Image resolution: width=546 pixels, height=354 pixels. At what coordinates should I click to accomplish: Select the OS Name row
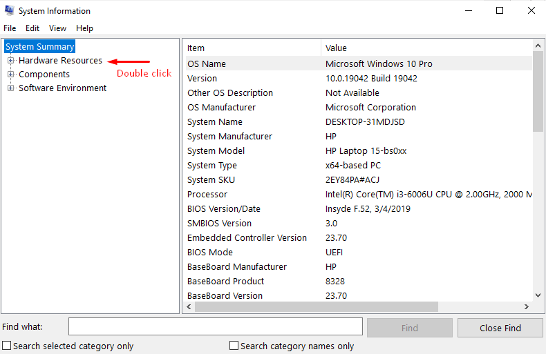pyautogui.click(x=359, y=63)
